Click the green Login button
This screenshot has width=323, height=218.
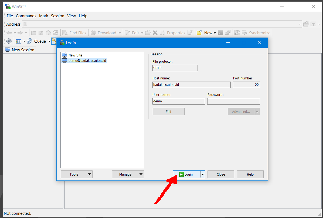[186, 175]
